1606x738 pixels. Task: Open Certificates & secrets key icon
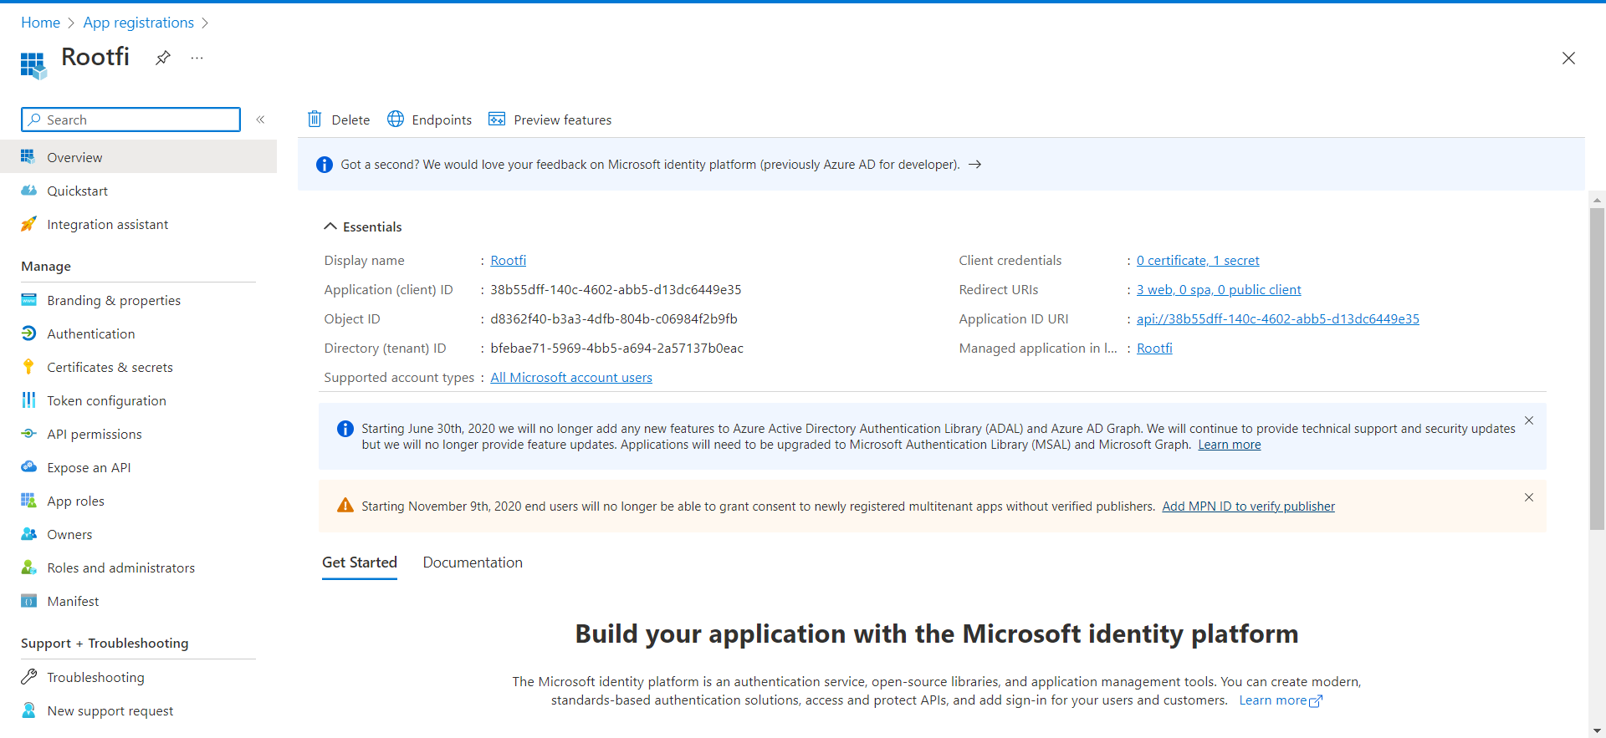[x=28, y=367]
